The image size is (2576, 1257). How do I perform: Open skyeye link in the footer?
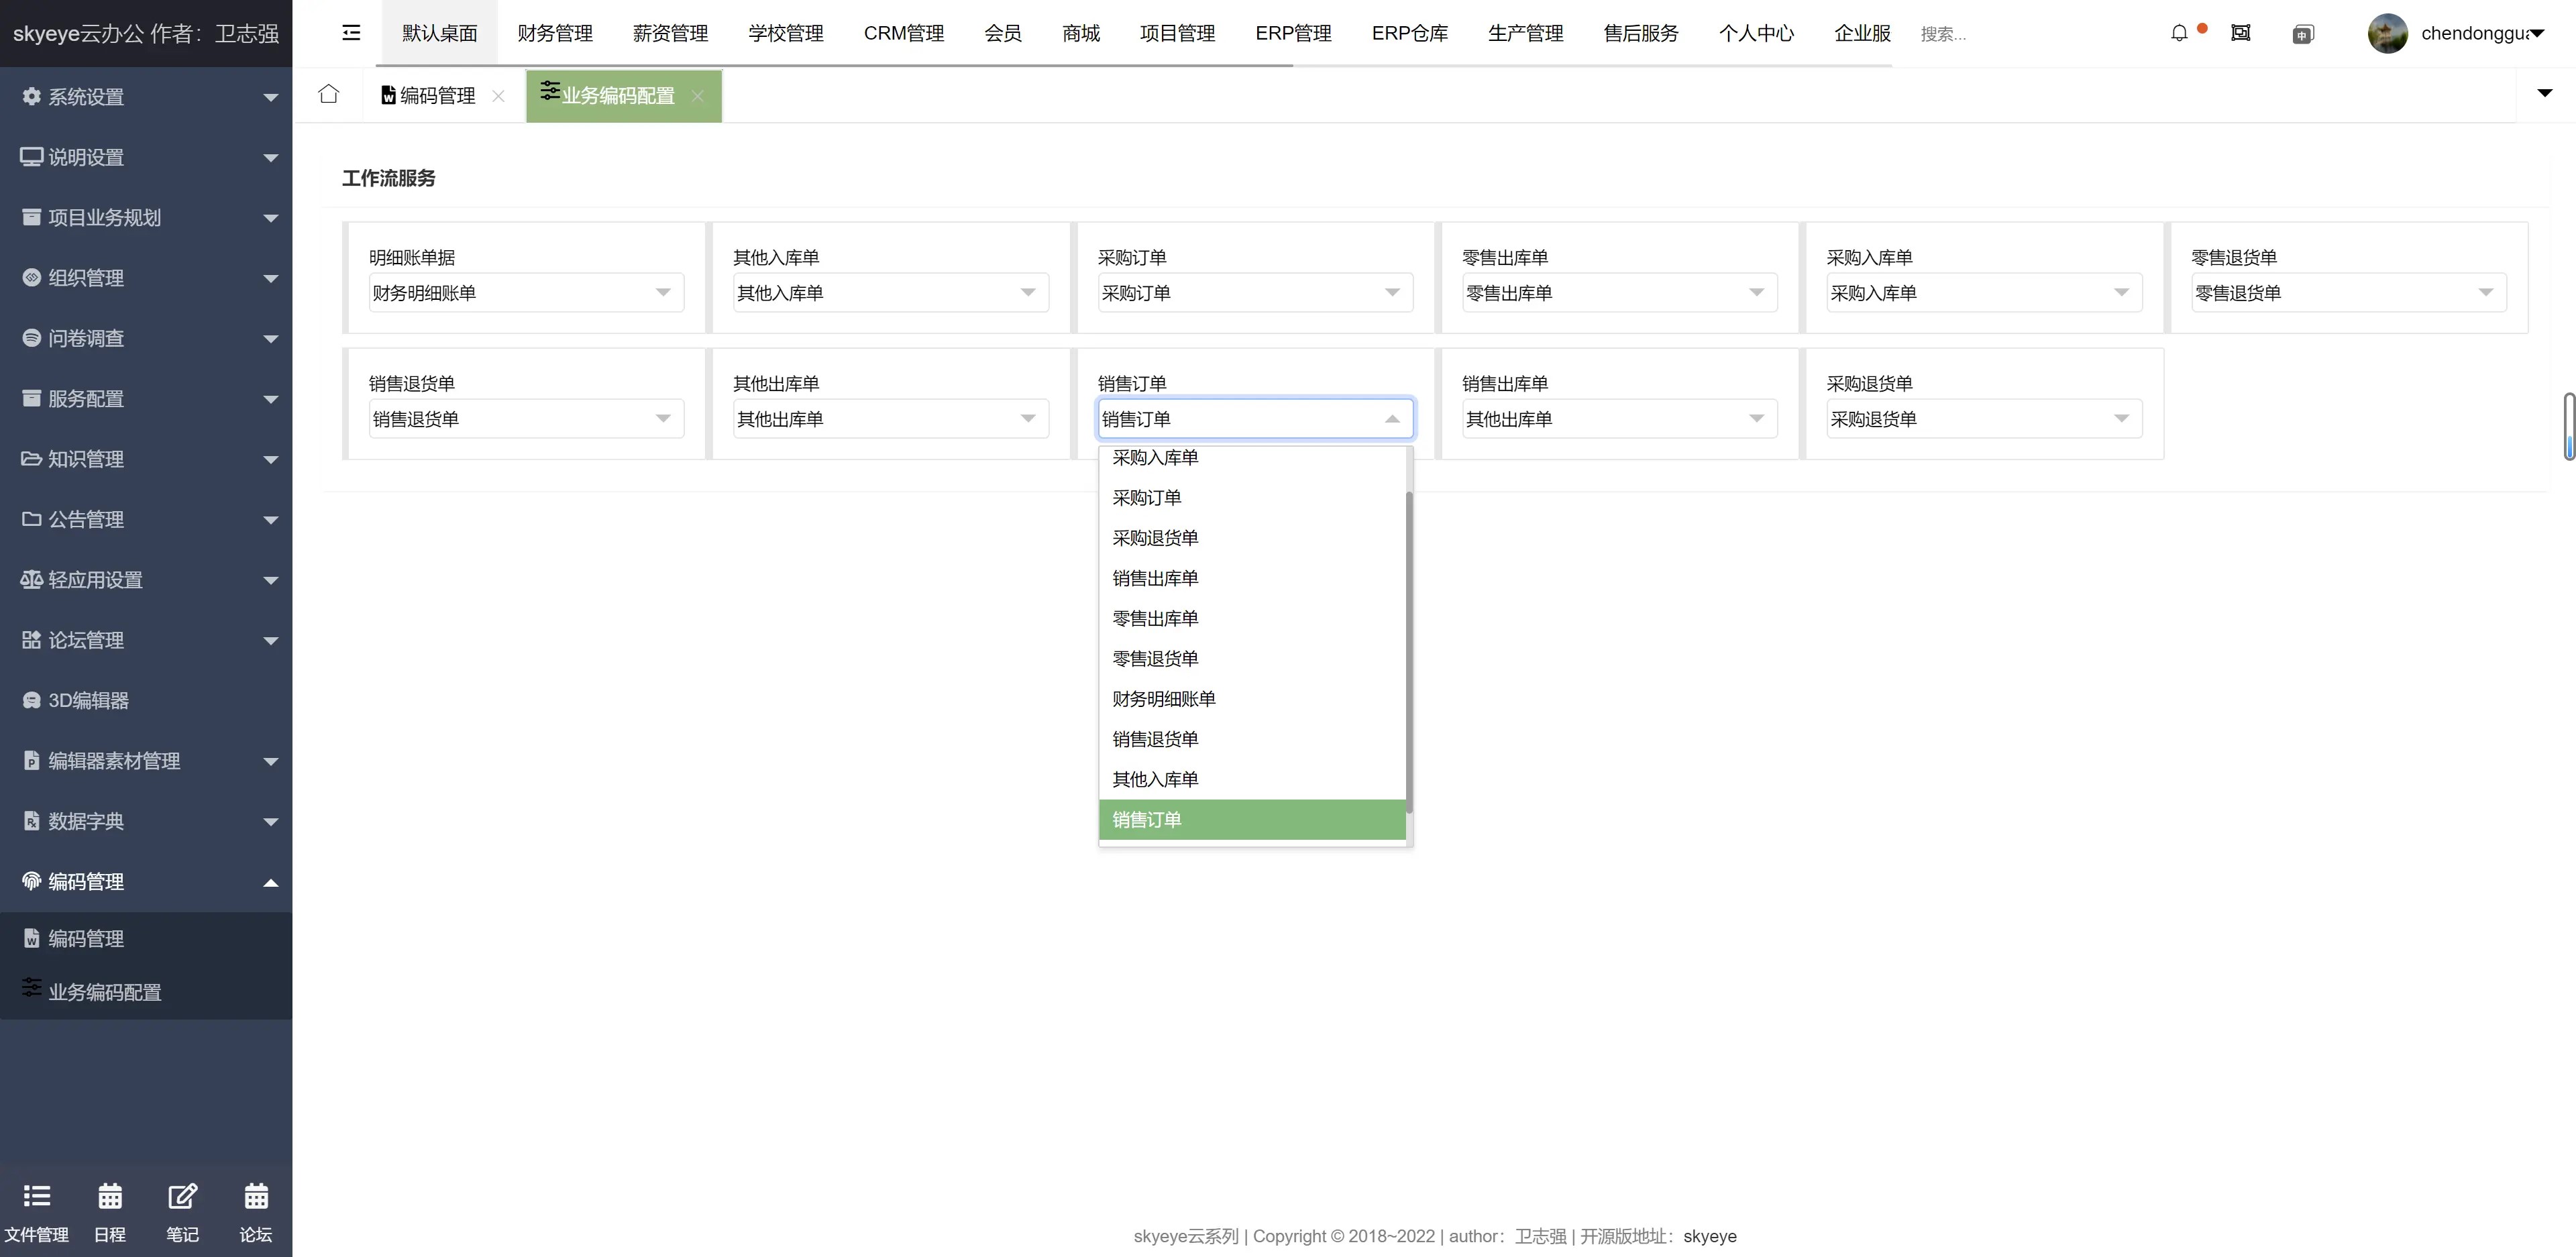coord(1709,1236)
